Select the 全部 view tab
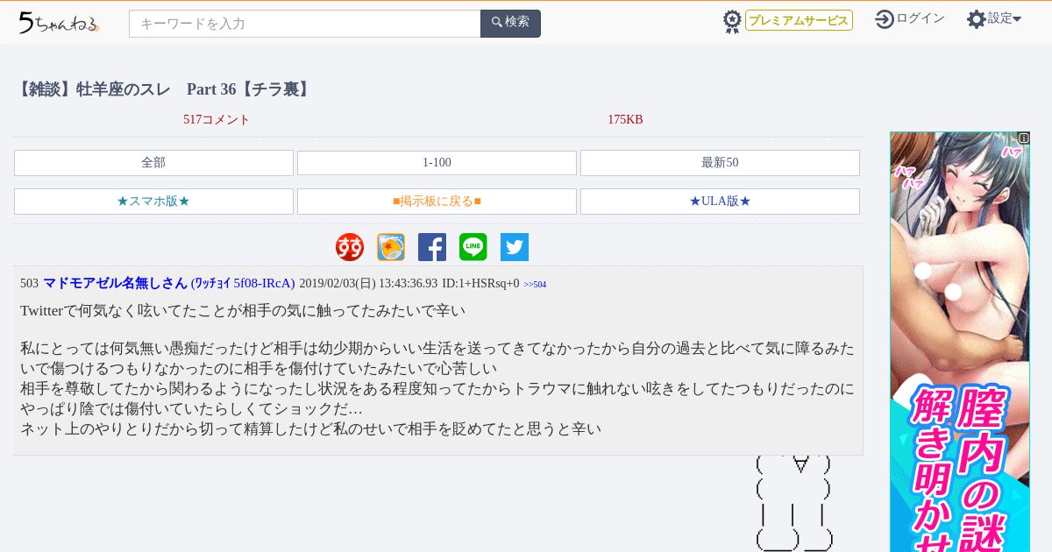The height and width of the screenshot is (552, 1052). [153, 163]
